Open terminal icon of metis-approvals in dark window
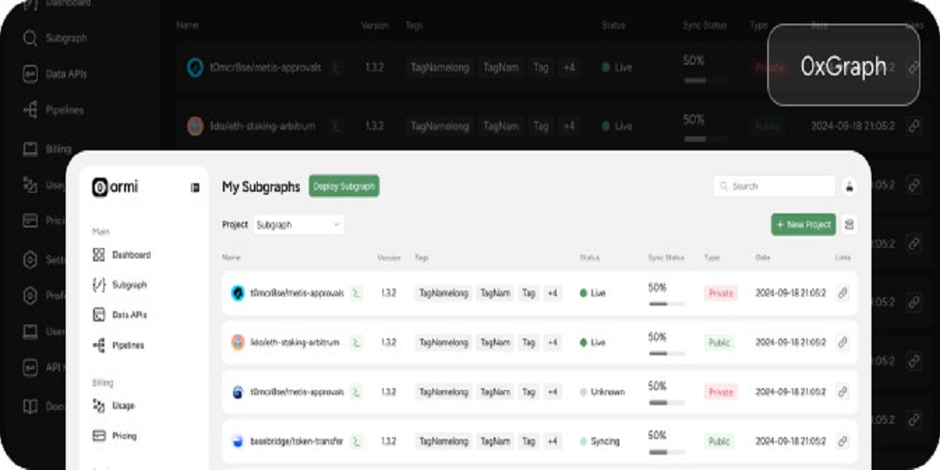 click(x=337, y=68)
